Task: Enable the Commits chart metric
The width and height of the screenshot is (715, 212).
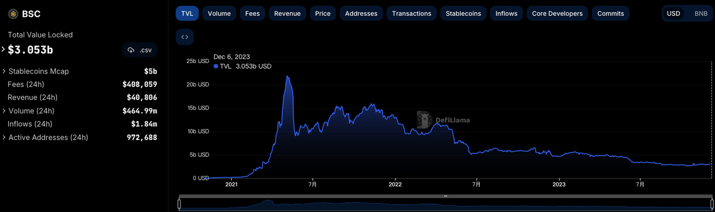Action: pyautogui.click(x=611, y=13)
